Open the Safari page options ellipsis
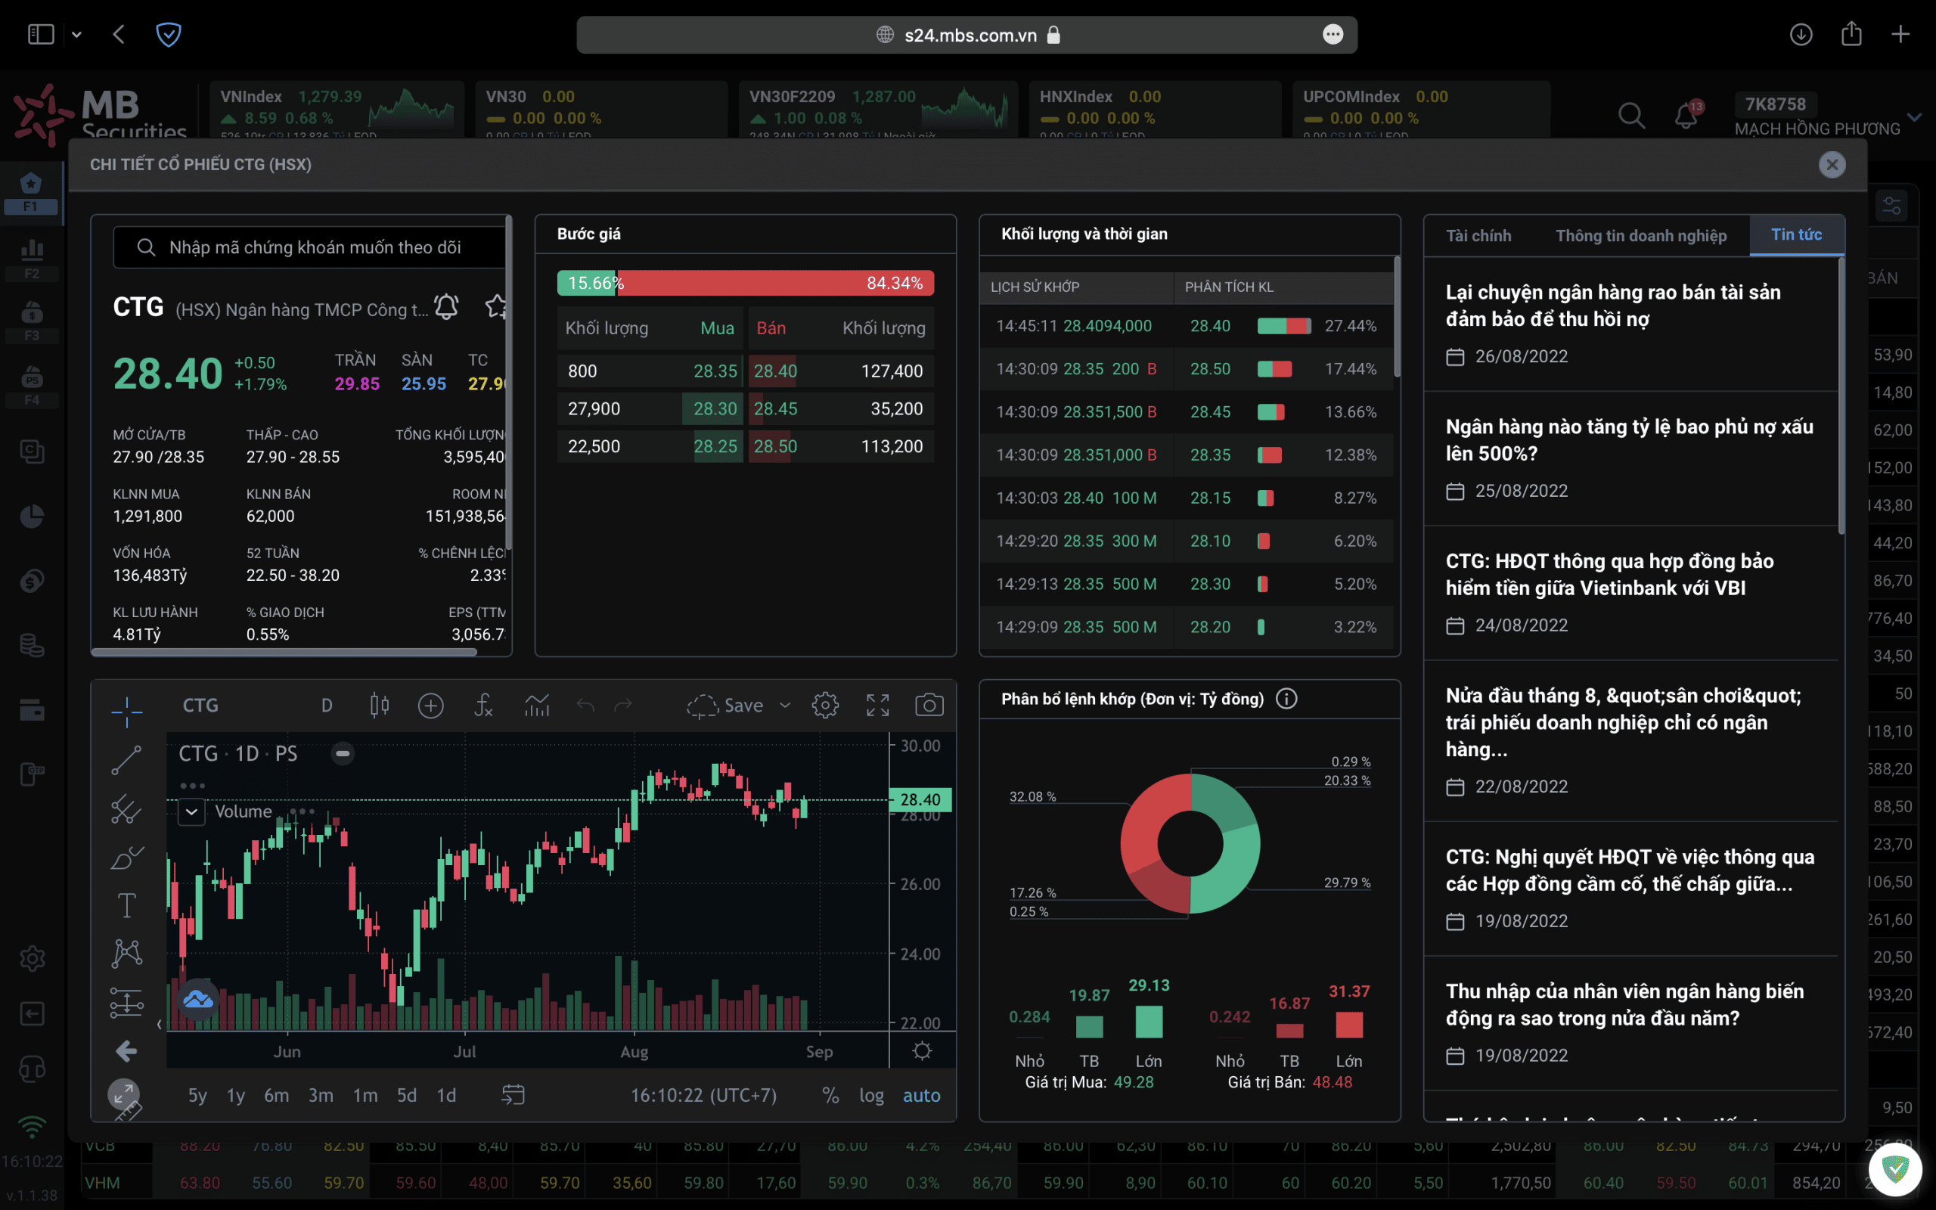The height and width of the screenshot is (1210, 1936). click(x=1333, y=35)
